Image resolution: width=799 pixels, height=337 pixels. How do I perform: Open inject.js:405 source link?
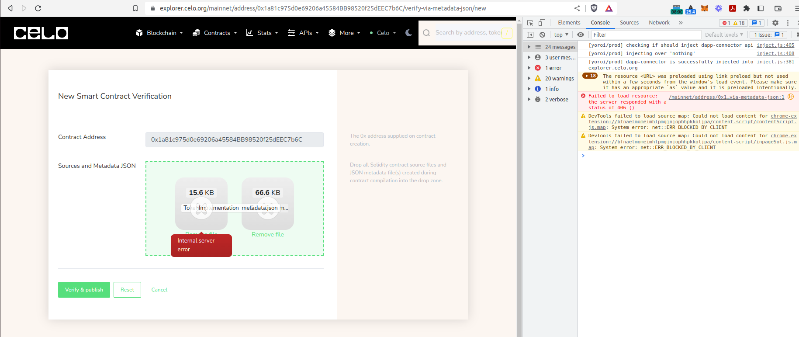[x=775, y=45]
